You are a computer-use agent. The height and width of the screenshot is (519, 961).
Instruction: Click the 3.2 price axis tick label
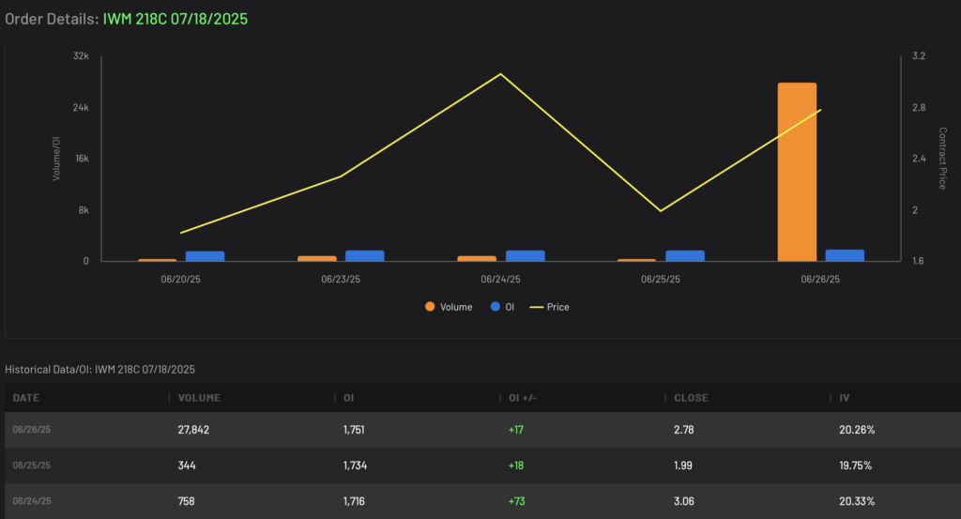(919, 55)
